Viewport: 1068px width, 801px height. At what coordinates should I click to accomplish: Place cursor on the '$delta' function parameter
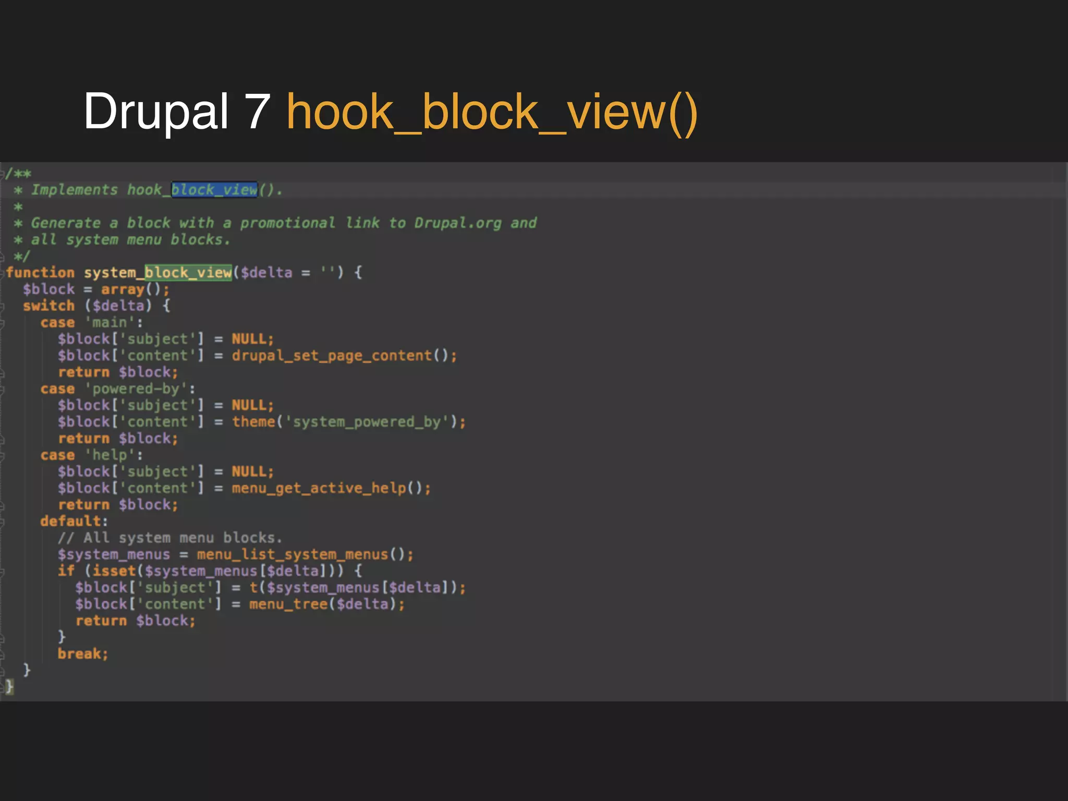(x=266, y=272)
